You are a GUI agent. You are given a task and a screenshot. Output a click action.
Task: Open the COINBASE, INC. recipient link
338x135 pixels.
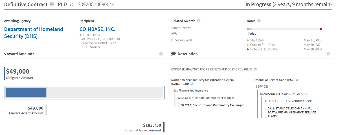tap(97, 29)
